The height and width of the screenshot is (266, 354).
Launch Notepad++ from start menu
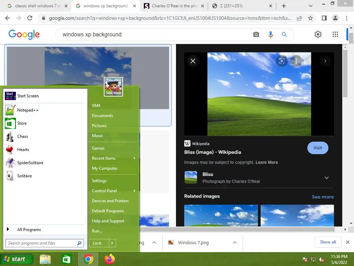point(45,110)
